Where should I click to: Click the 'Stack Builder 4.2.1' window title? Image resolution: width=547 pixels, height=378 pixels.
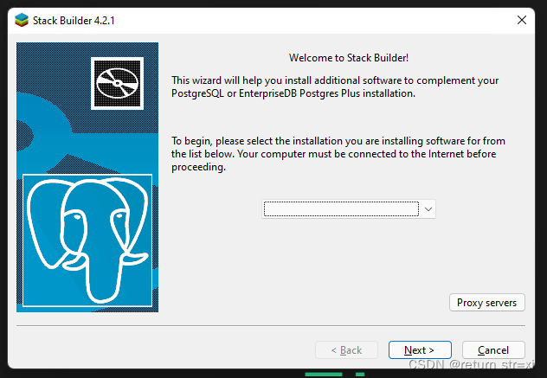pos(74,21)
